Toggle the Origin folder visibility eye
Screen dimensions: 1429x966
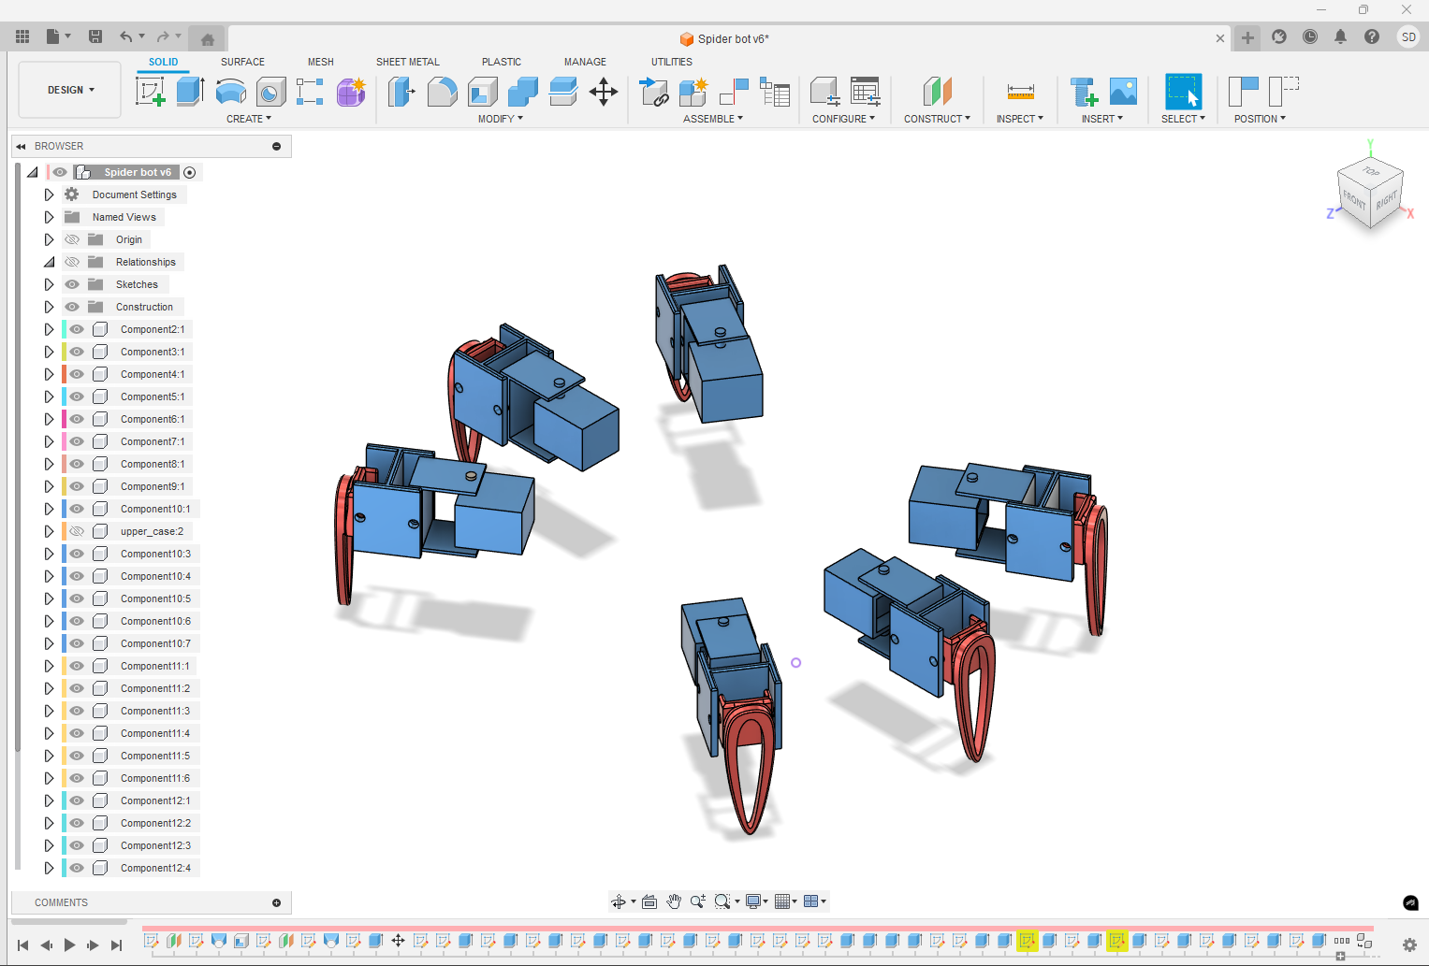click(72, 239)
